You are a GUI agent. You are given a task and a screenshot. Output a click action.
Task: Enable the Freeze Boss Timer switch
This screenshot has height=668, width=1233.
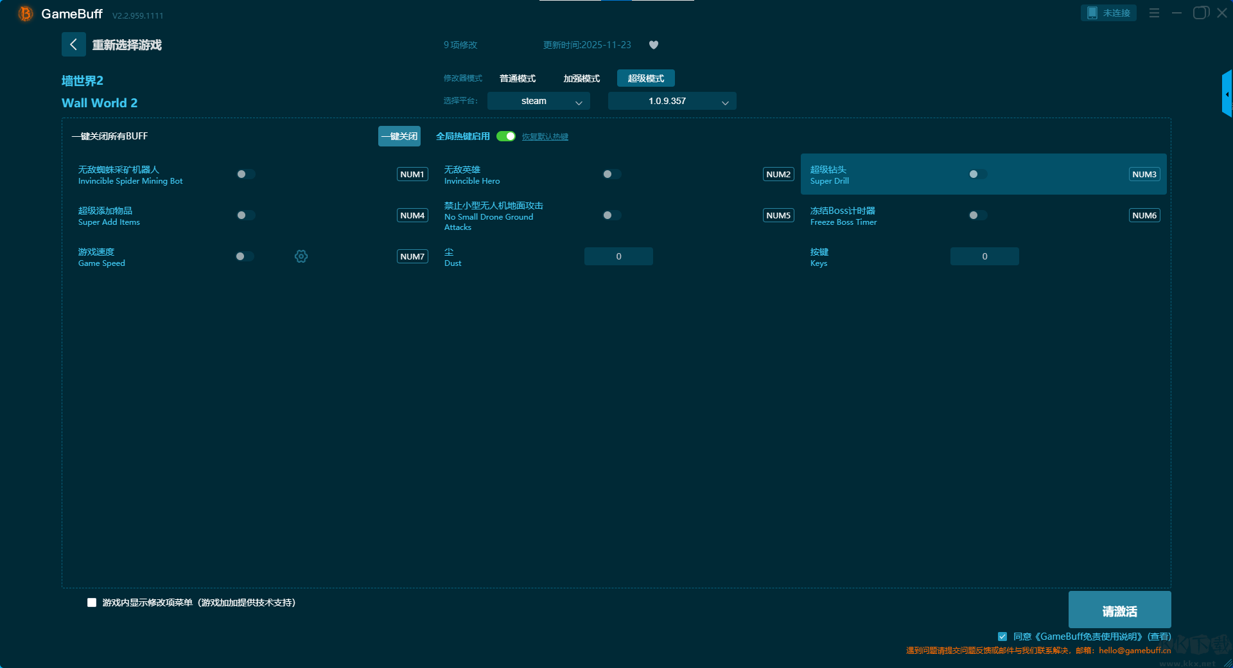[x=977, y=215]
